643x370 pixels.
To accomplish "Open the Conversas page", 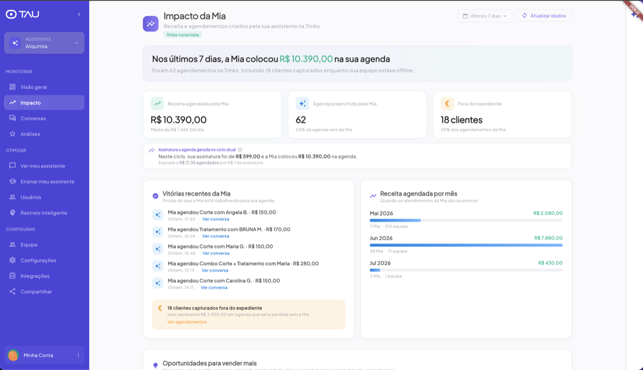I will 44,118.
